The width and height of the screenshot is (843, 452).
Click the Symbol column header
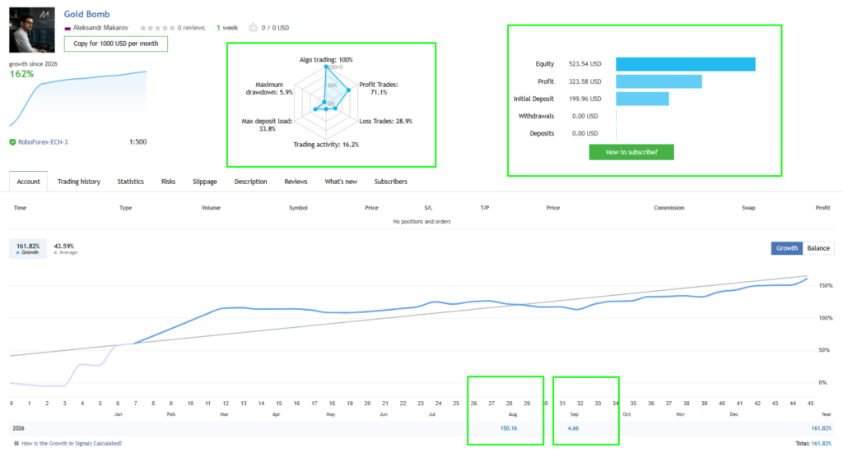tap(298, 208)
